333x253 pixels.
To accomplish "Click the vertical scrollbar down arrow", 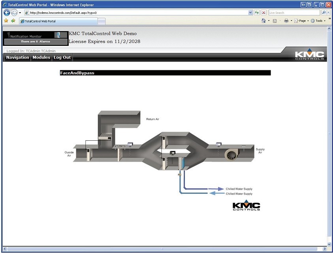I will [x=329, y=244].
